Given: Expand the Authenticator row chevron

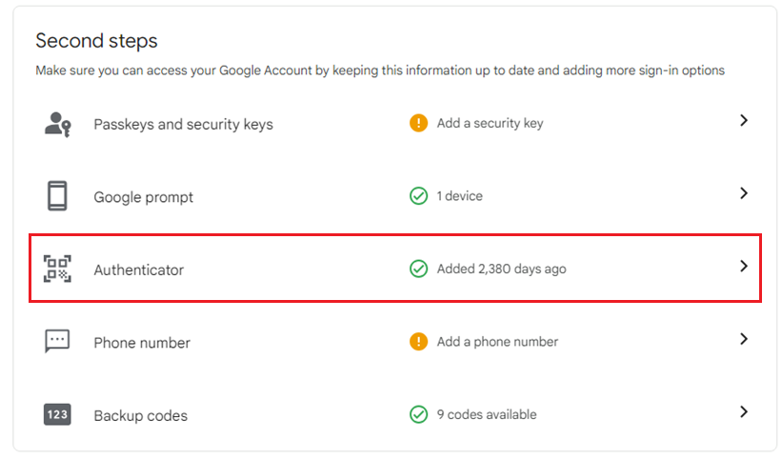Looking at the screenshot, I should coord(744,266).
